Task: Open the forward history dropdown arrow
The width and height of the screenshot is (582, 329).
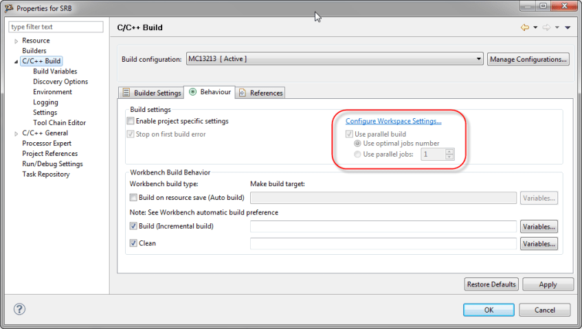Action: (557, 27)
